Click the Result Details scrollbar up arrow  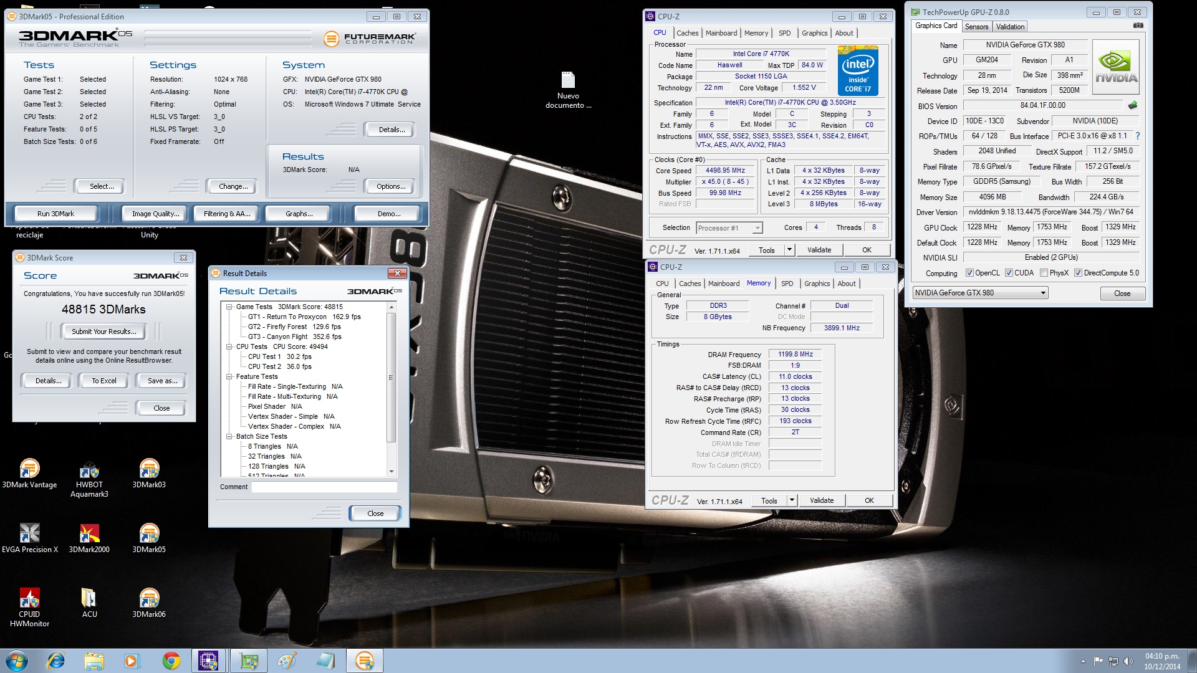[x=392, y=307]
